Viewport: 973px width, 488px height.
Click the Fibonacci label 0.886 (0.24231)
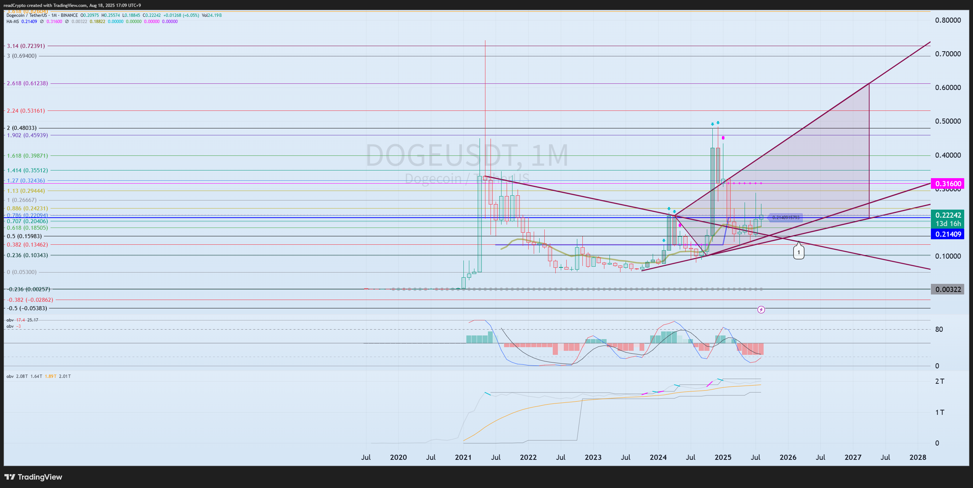click(27, 209)
